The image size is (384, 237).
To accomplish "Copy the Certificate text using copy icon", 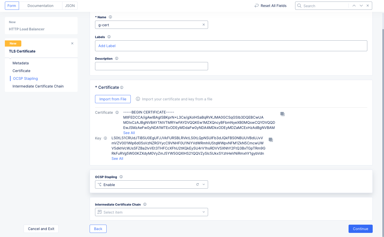I will pyautogui.click(x=282, y=114).
